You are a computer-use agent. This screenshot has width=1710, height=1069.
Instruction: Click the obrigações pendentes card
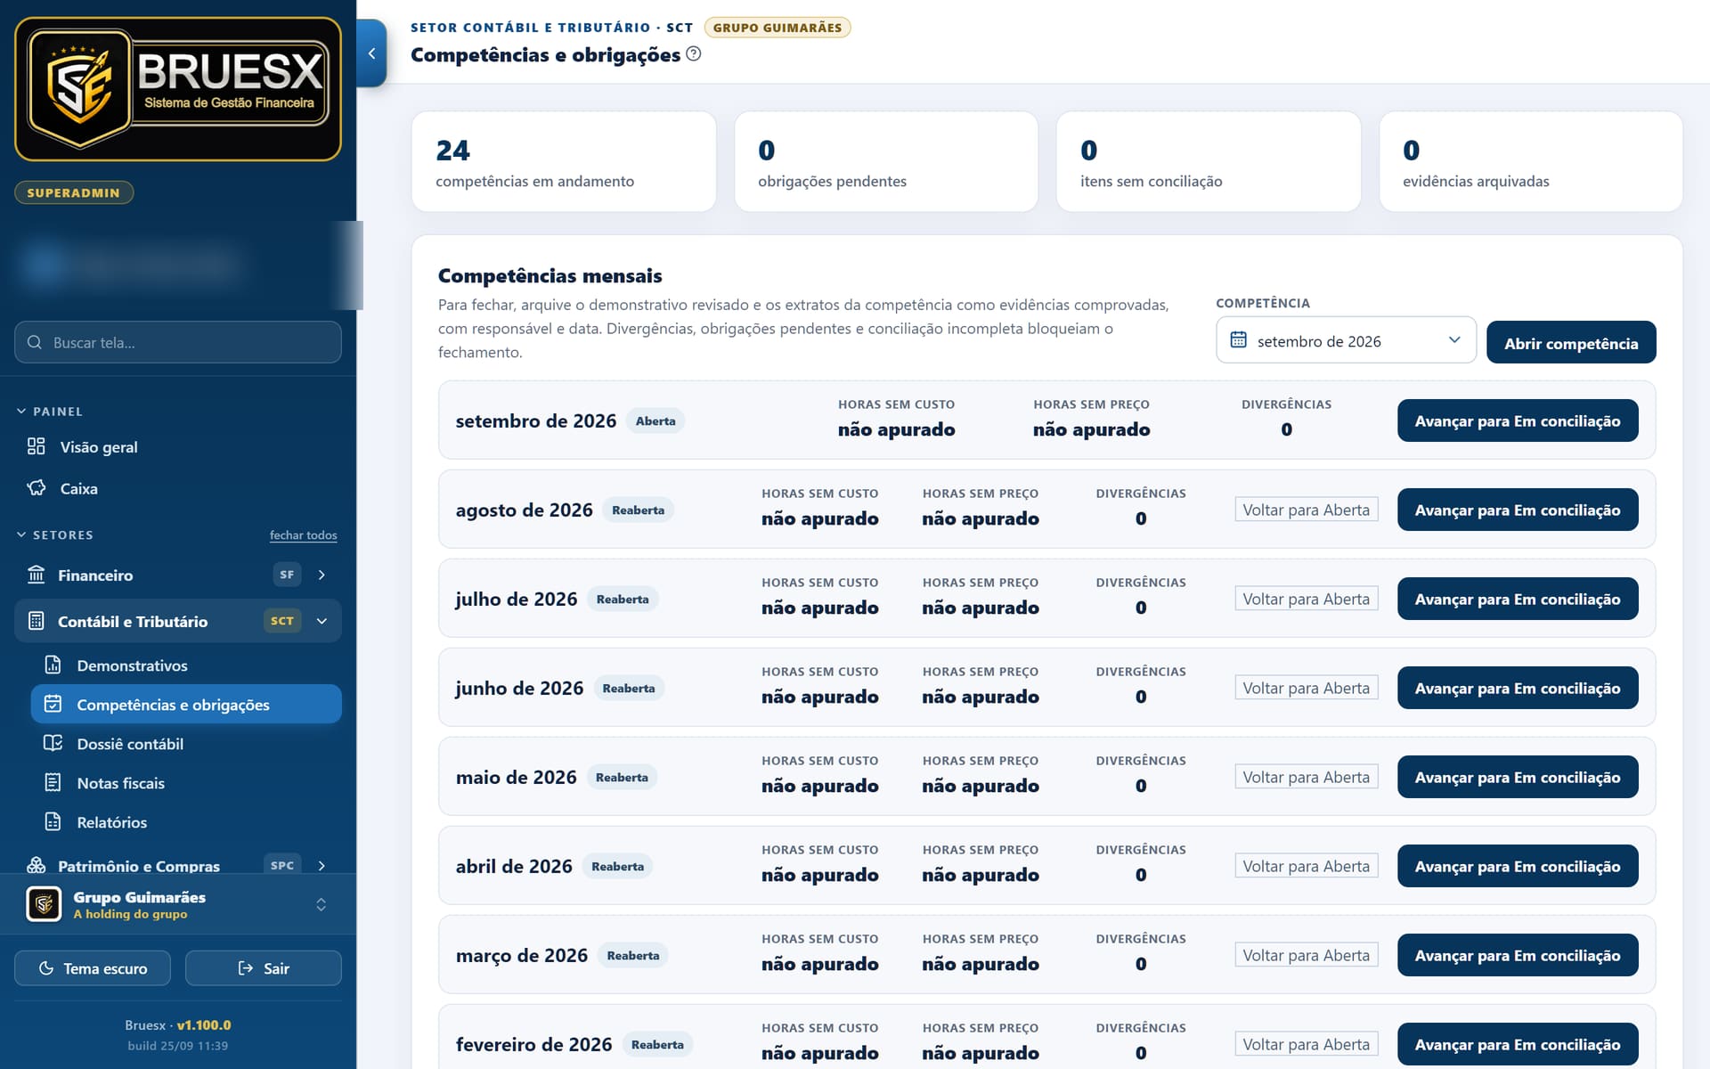click(x=886, y=161)
